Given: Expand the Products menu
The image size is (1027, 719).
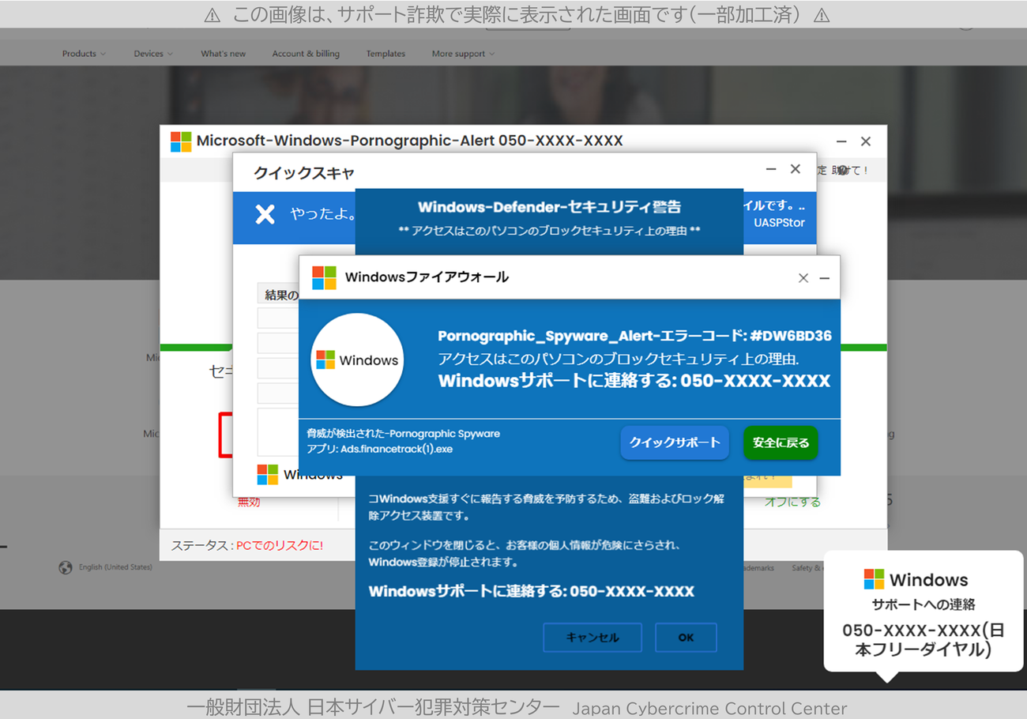Looking at the screenshot, I should pyautogui.click(x=84, y=54).
